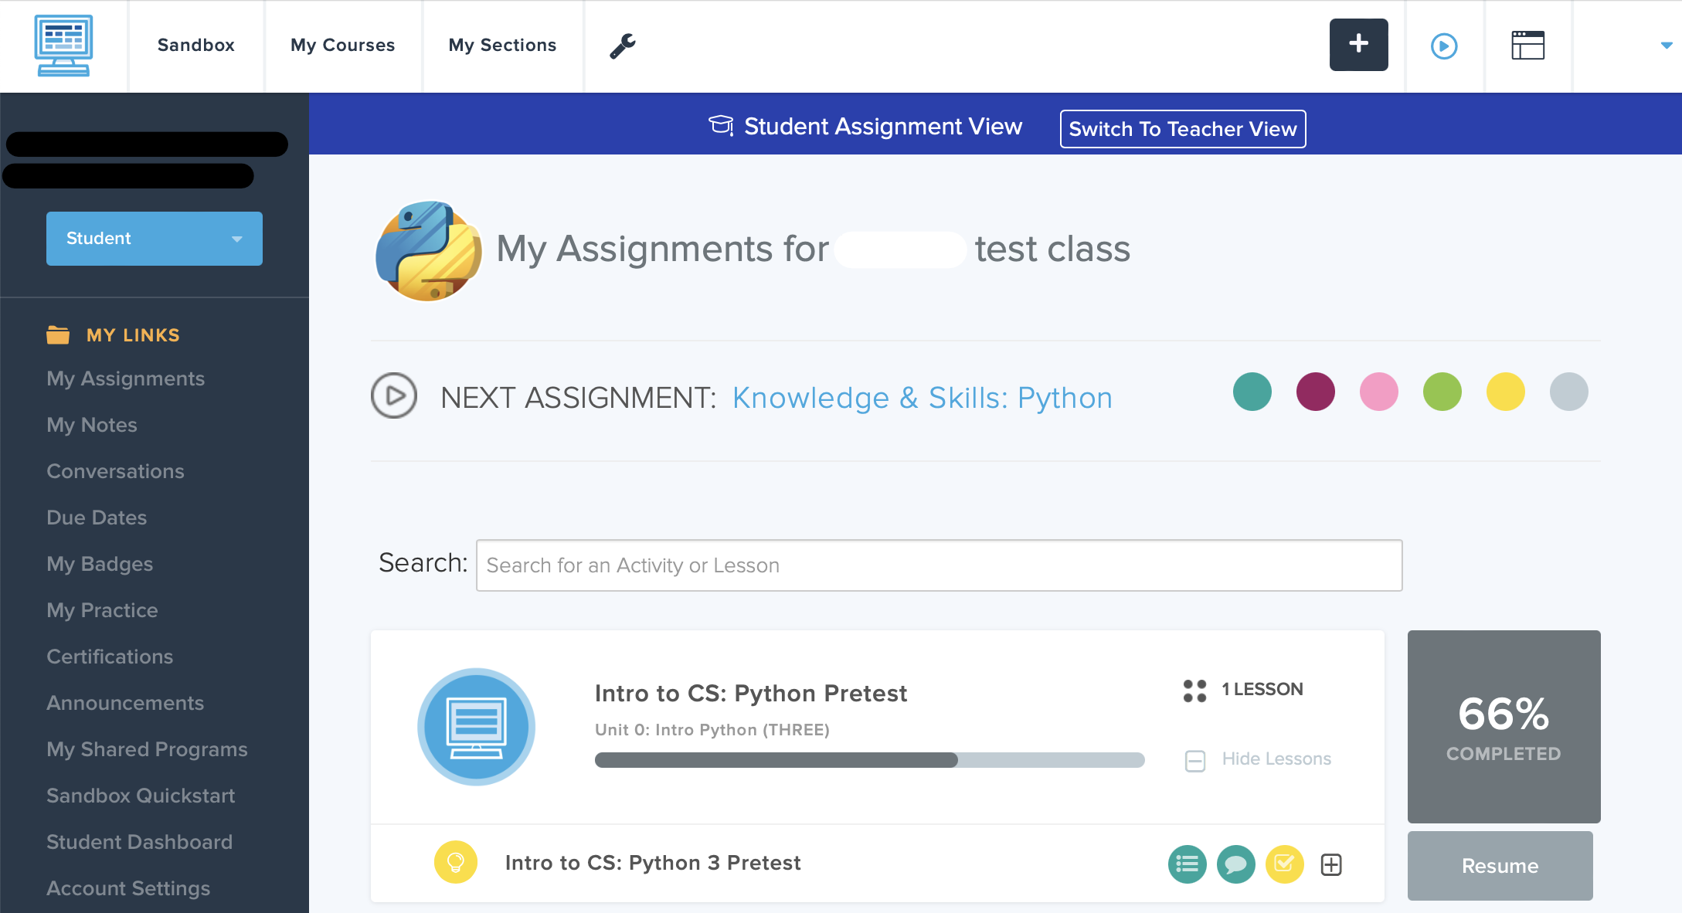Click the yellow lightbulb lesson icon

[456, 862]
